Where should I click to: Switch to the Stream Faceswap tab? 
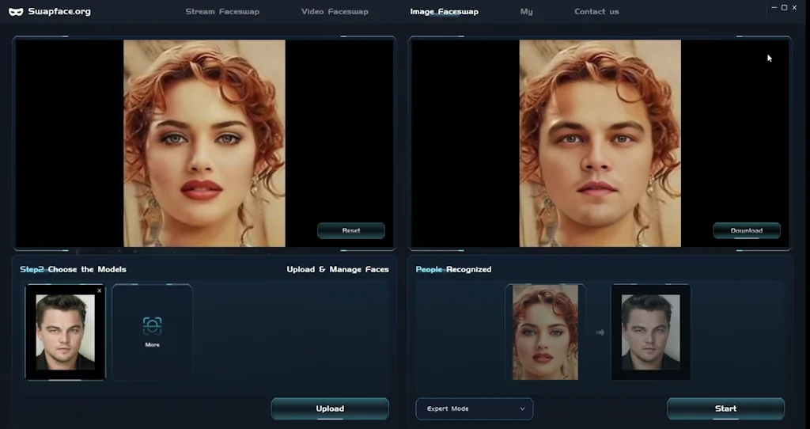(x=222, y=12)
